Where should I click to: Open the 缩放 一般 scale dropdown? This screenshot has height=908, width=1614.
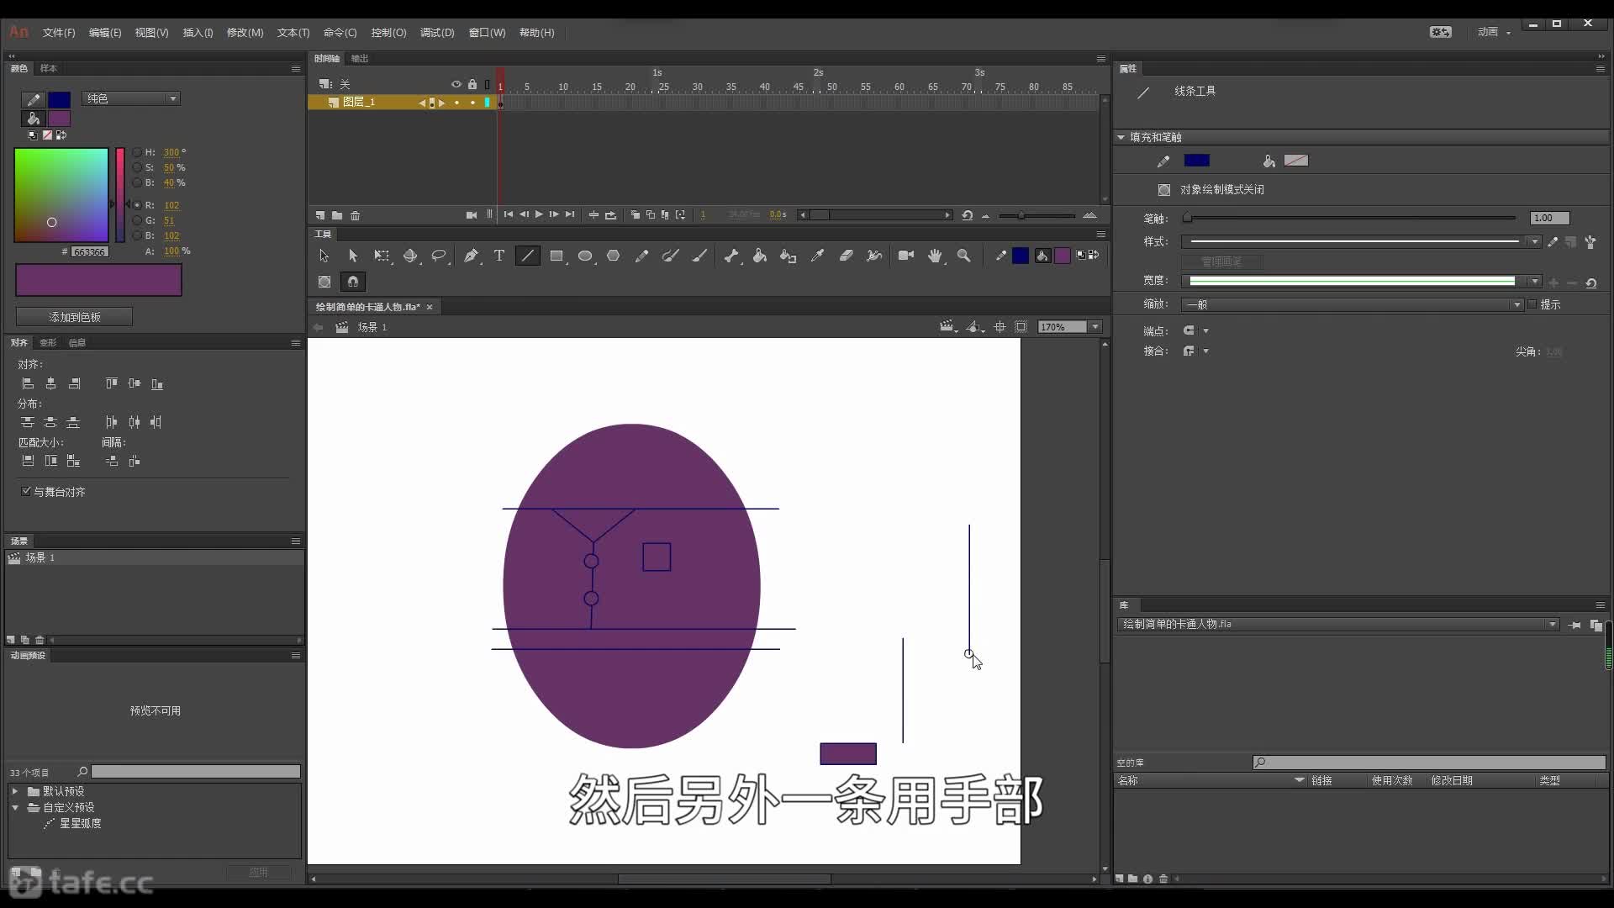coord(1352,304)
